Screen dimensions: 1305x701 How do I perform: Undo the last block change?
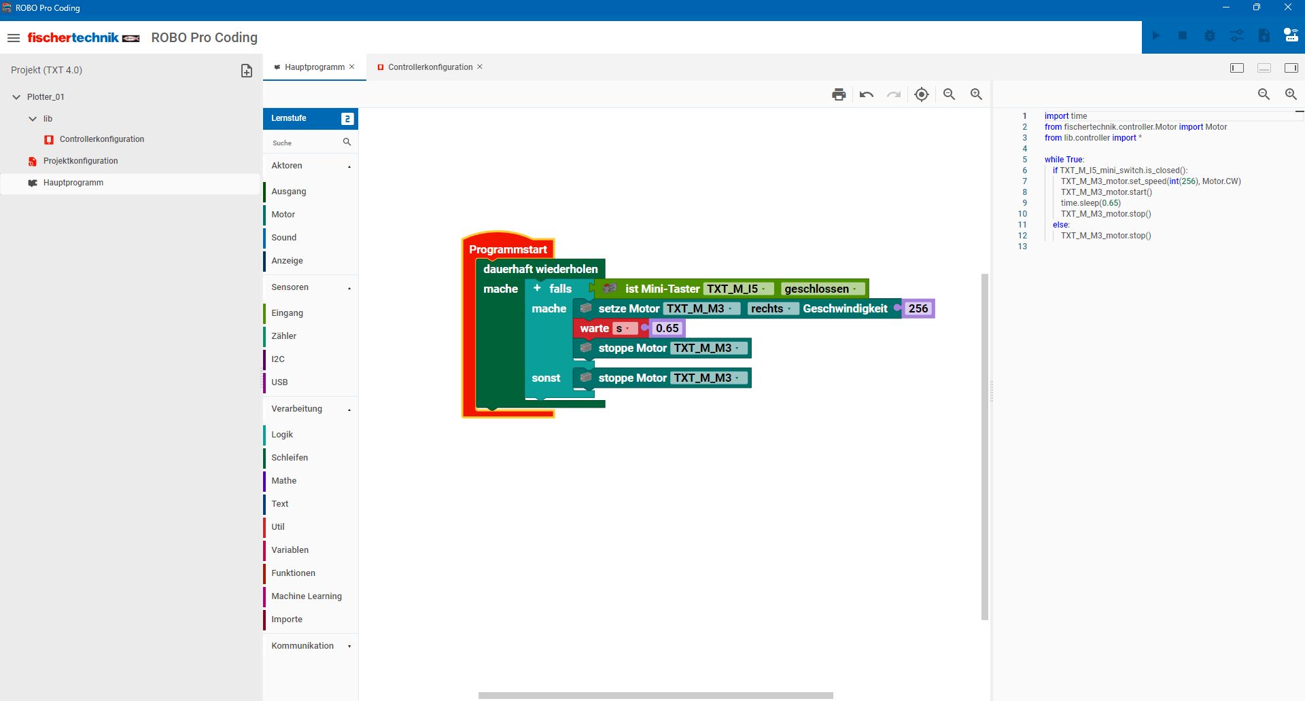tap(866, 94)
